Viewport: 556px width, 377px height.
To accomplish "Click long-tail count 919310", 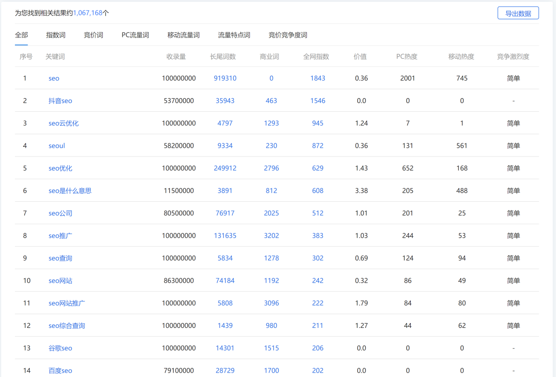I will click(225, 78).
